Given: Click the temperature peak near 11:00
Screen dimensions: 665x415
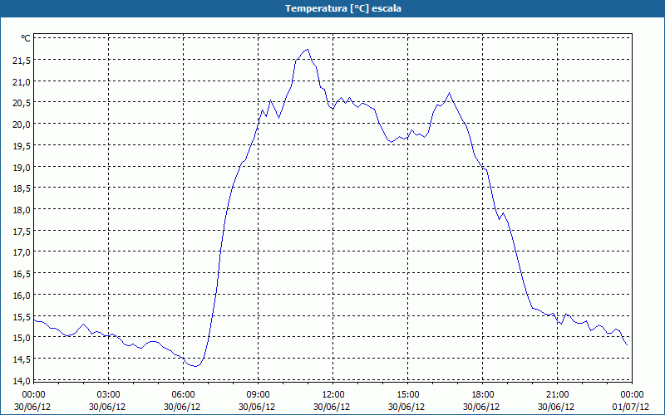Looking at the screenshot, I should [x=308, y=50].
